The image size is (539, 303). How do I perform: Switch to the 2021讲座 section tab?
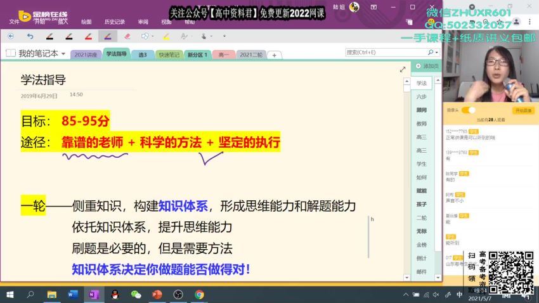click(86, 55)
